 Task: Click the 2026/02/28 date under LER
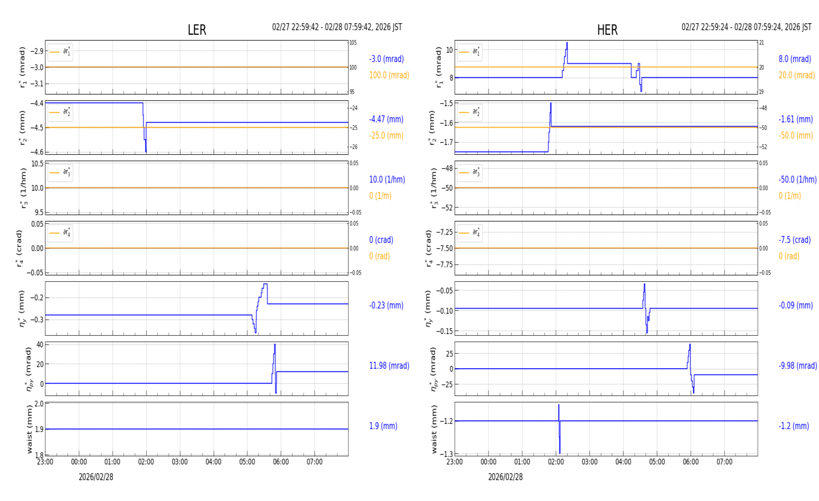pos(96,477)
